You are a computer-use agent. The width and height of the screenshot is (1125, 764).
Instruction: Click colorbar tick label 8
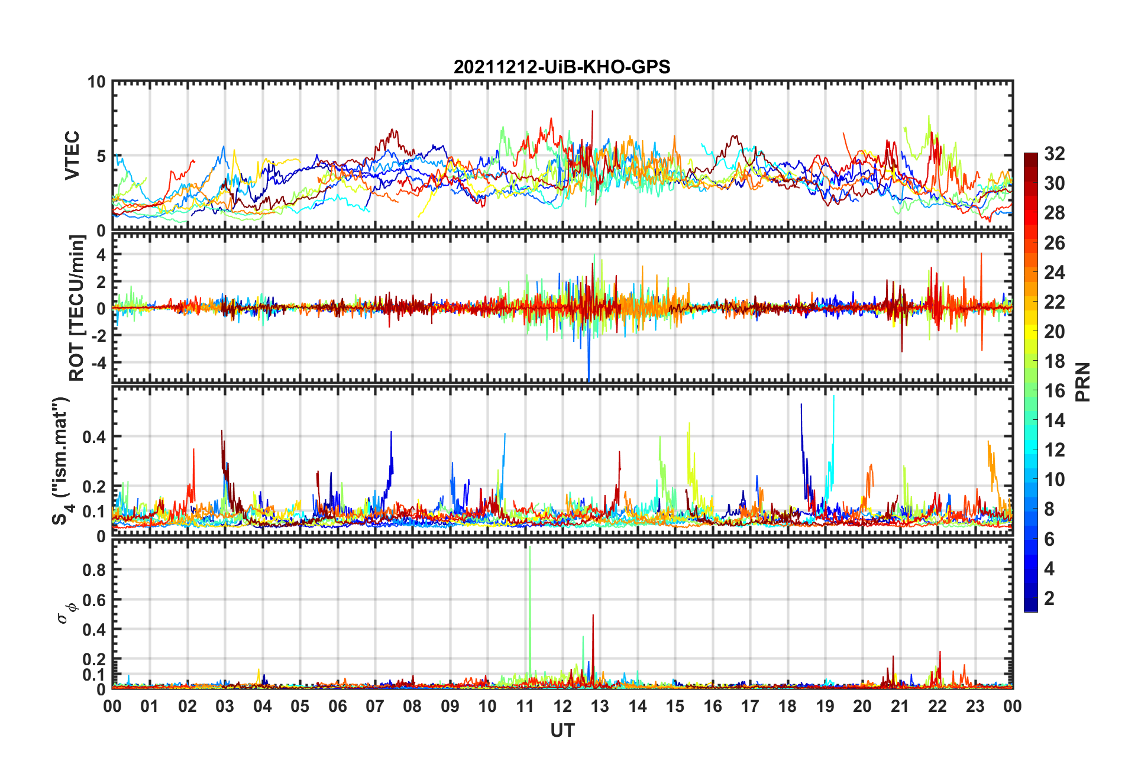[1049, 509]
